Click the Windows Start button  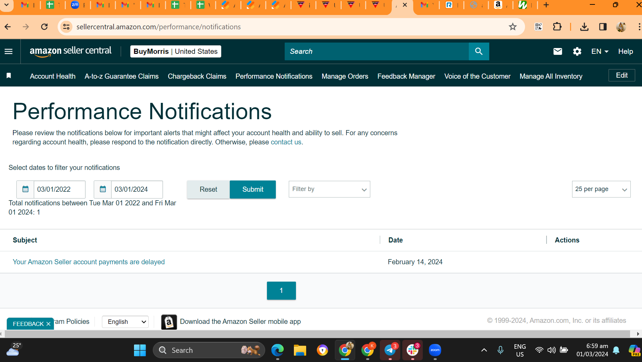coord(140,350)
